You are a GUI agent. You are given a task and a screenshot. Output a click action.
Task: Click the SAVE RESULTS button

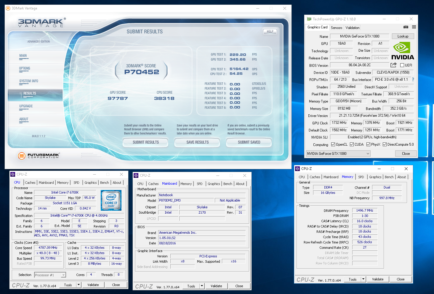(197, 142)
